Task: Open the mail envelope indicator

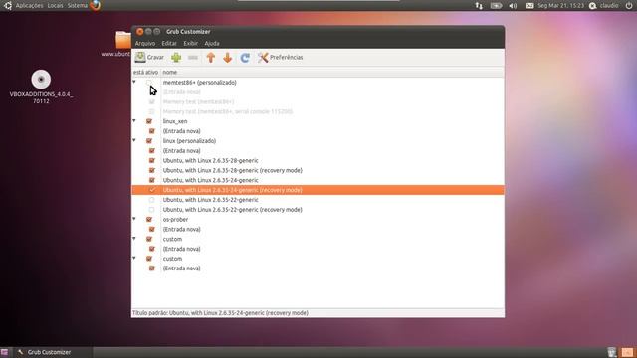Action: point(530,5)
